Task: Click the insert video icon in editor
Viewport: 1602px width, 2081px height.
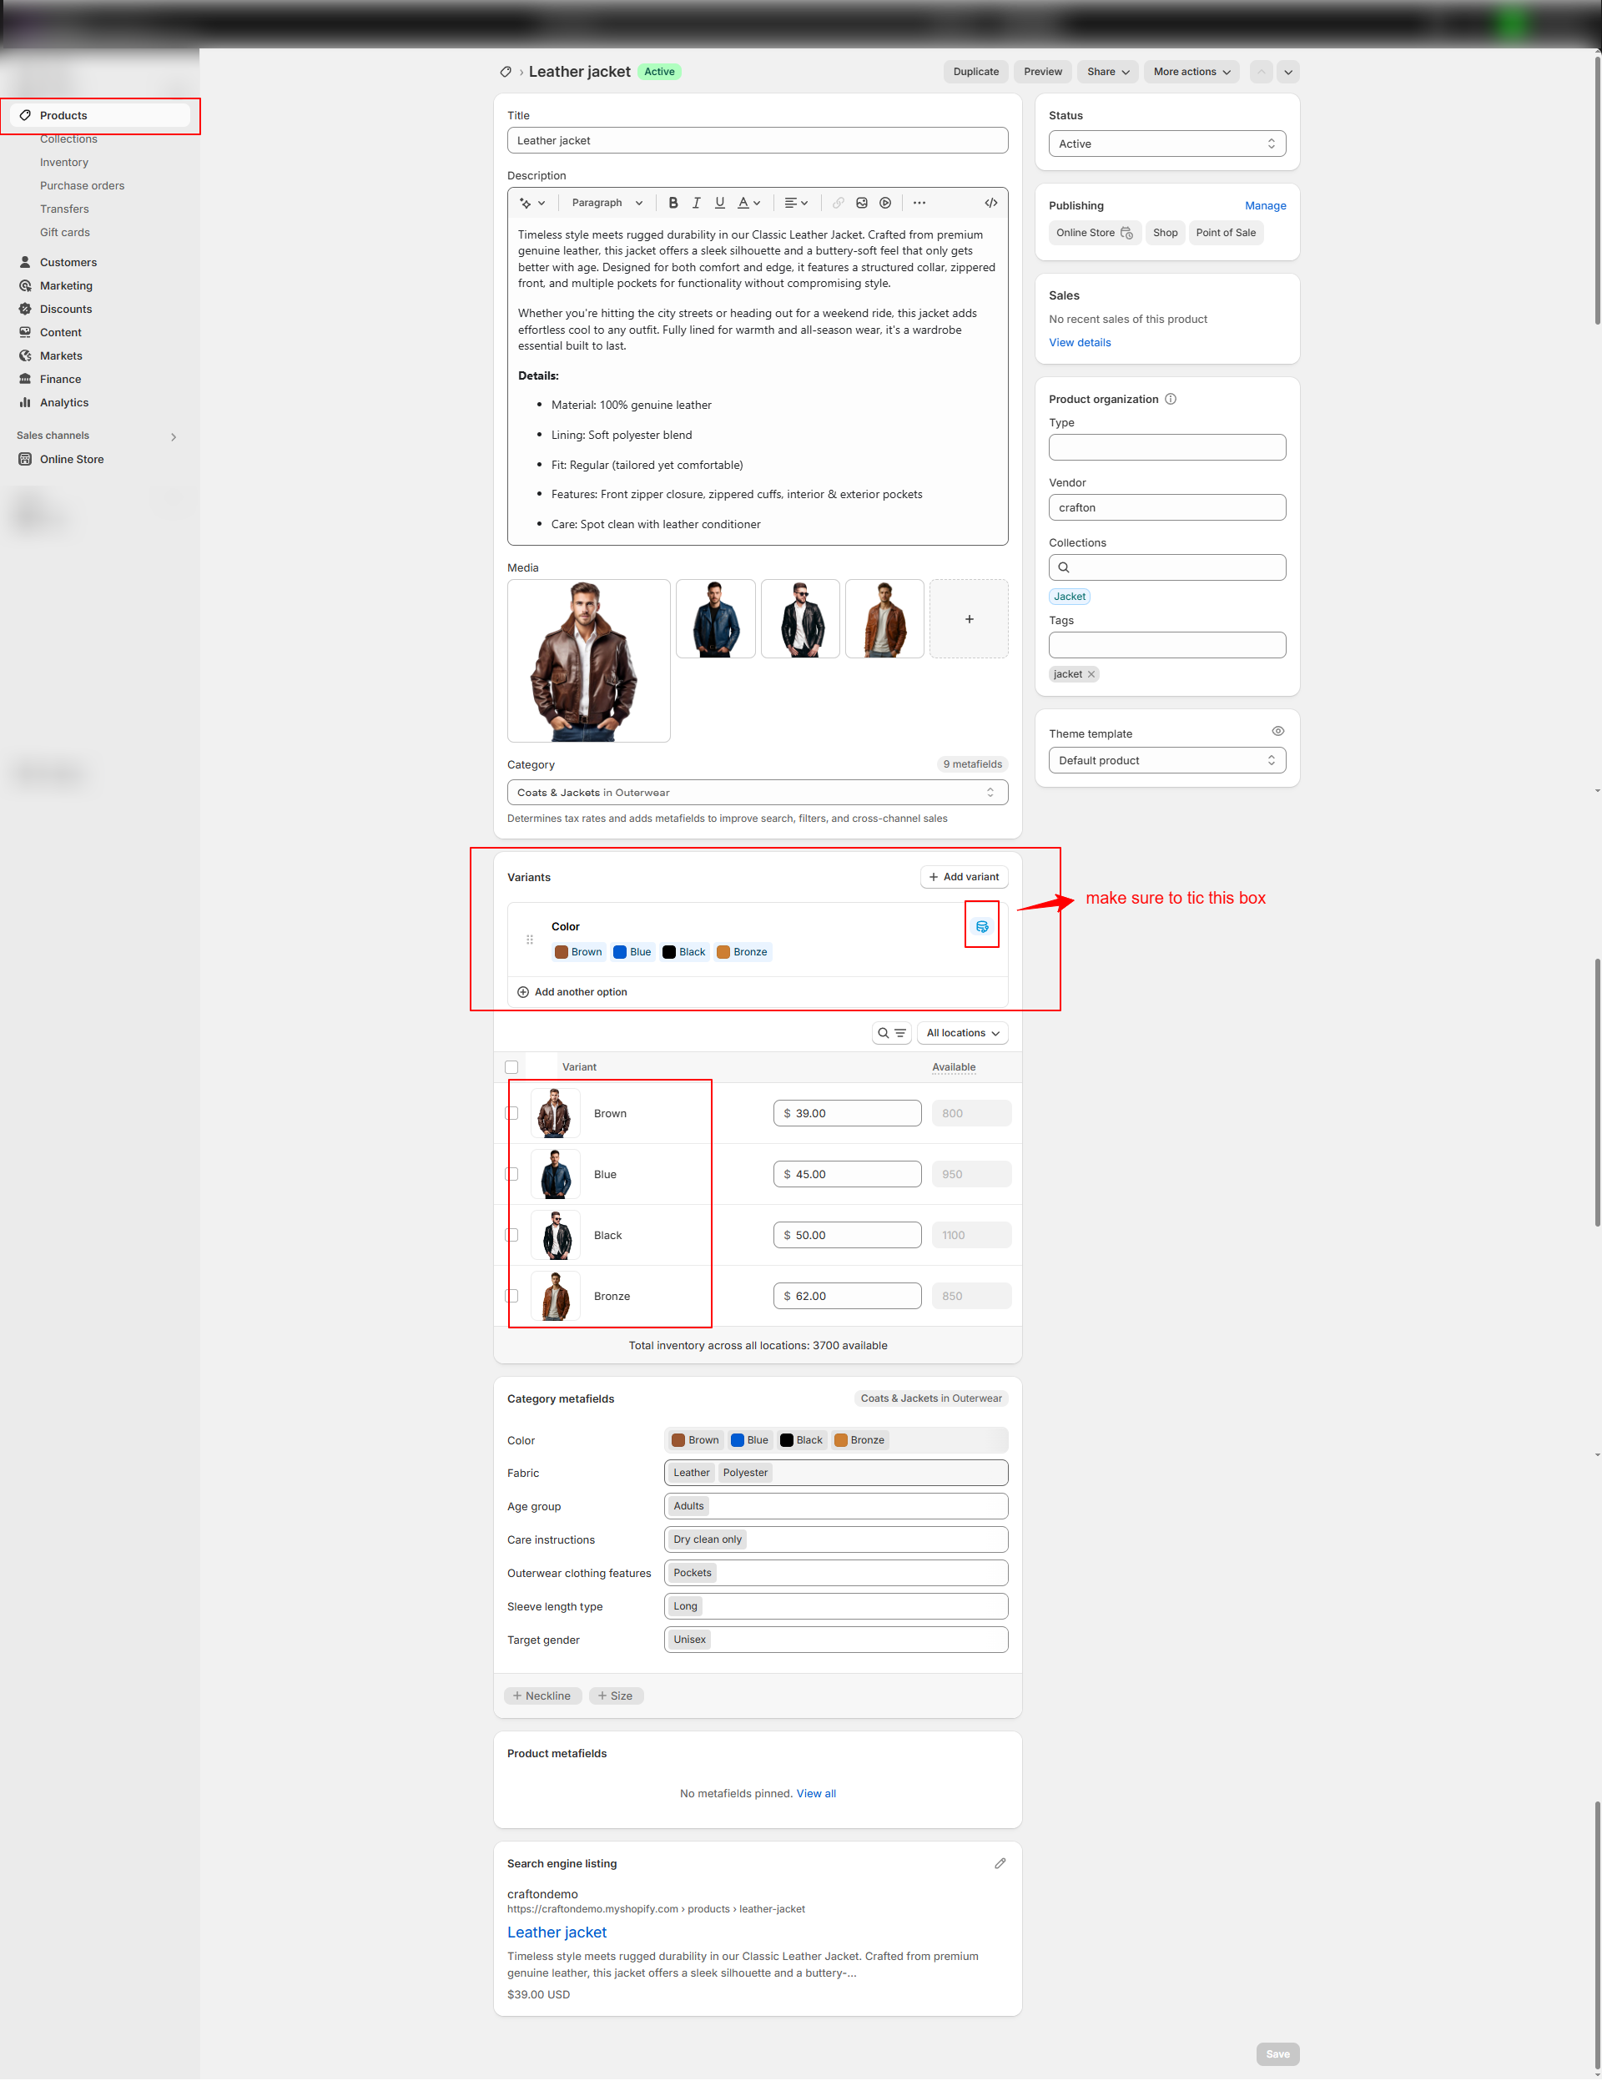Action: click(x=885, y=203)
